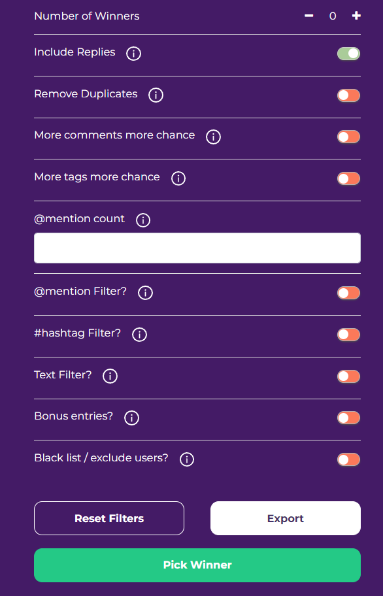Click info icon next to More comments more chance

[x=213, y=137]
